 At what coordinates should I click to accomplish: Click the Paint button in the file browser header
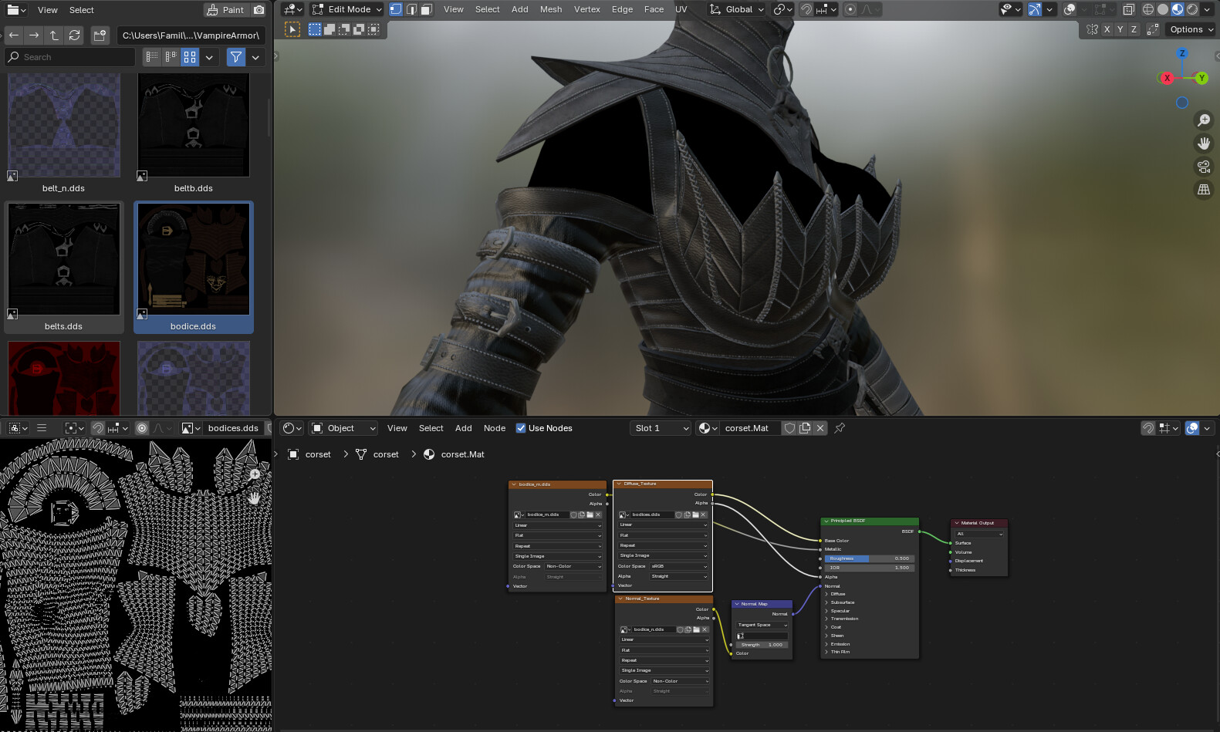tap(225, 10)
